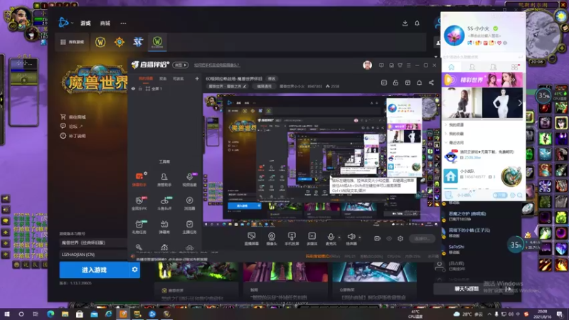569x320 pixels.
Task: Open Battle.net downloads icon
Action: click(x=405, y=23)
